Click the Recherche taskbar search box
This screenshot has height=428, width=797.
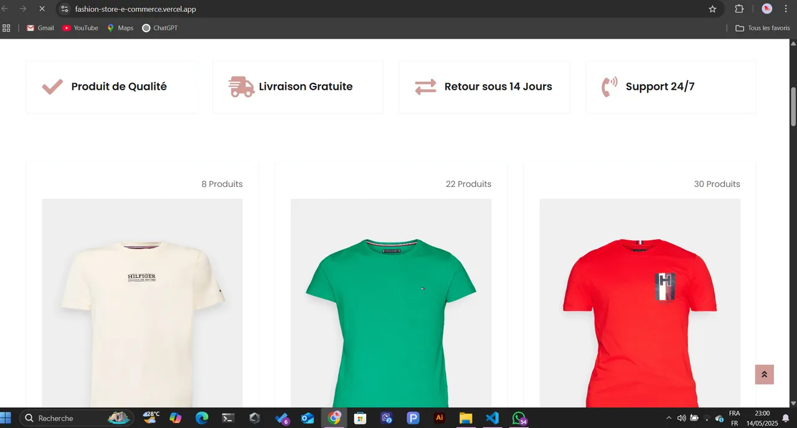pos(77,418)
